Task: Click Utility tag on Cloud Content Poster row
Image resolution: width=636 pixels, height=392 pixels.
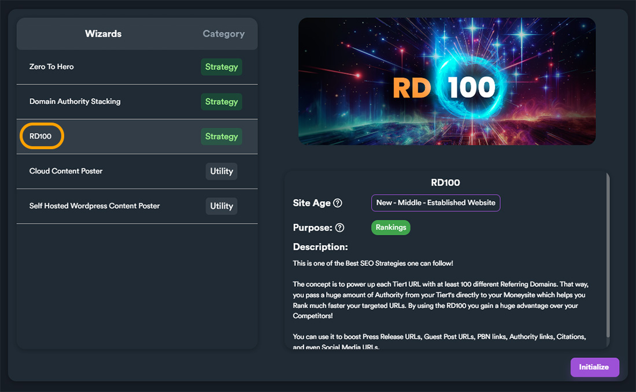Action: click(221, 171)
